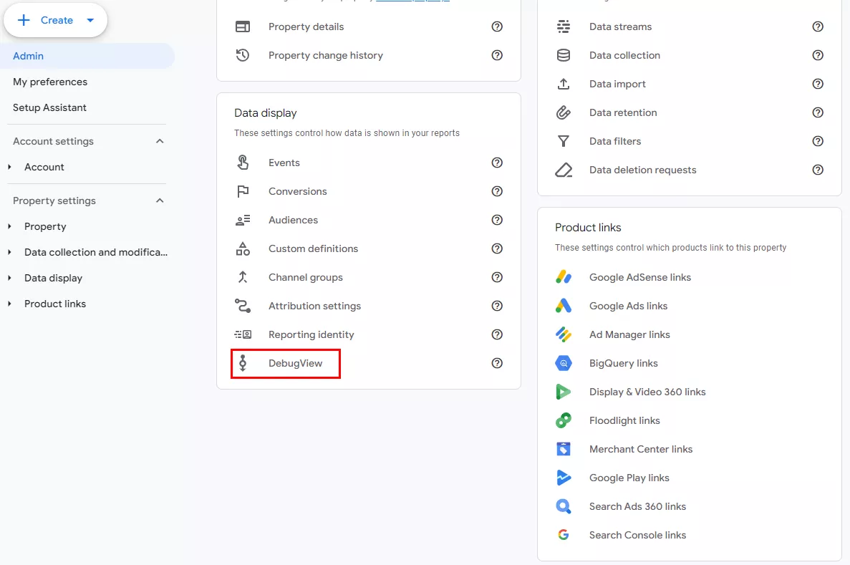
Task: Click the Property change history clock icon
Action: coord(242,55)
